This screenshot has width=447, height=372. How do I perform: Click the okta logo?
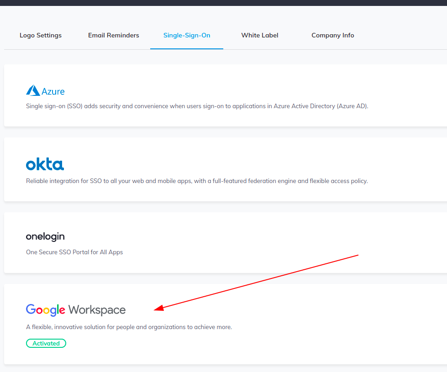(x=45, y=164)
